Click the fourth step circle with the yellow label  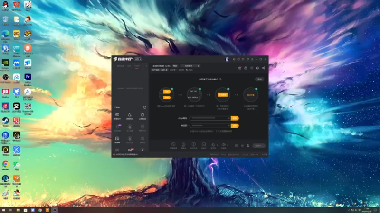tap(251, 95)
